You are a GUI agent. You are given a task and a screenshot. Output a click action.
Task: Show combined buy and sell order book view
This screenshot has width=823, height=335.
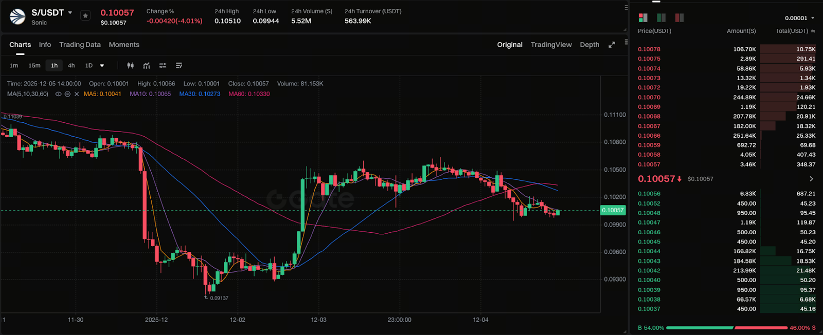643,18
